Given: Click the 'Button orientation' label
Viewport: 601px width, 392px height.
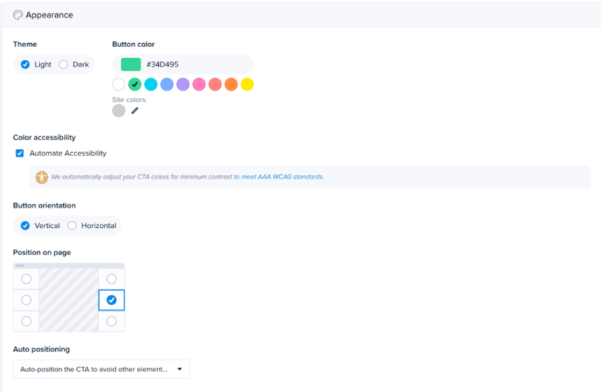Looking at the screenshot, I should (45, 205).
